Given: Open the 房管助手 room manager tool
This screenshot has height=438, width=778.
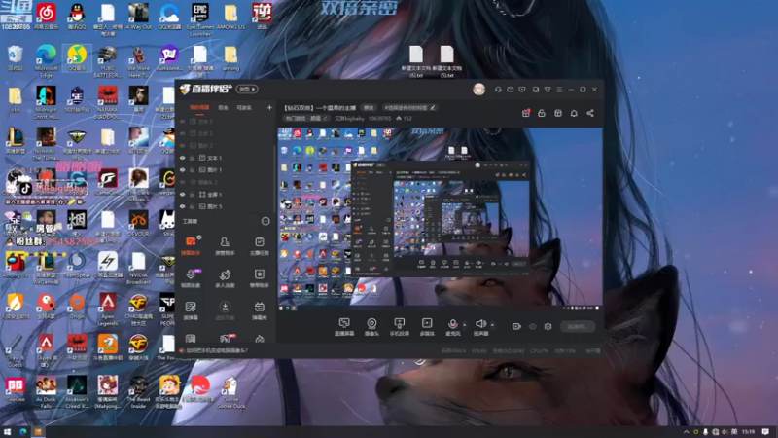Looking at the screenshot, I should click(225, 246).
